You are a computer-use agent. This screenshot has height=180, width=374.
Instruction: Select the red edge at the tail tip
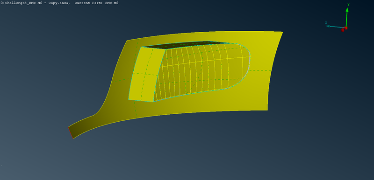[71, 133]
